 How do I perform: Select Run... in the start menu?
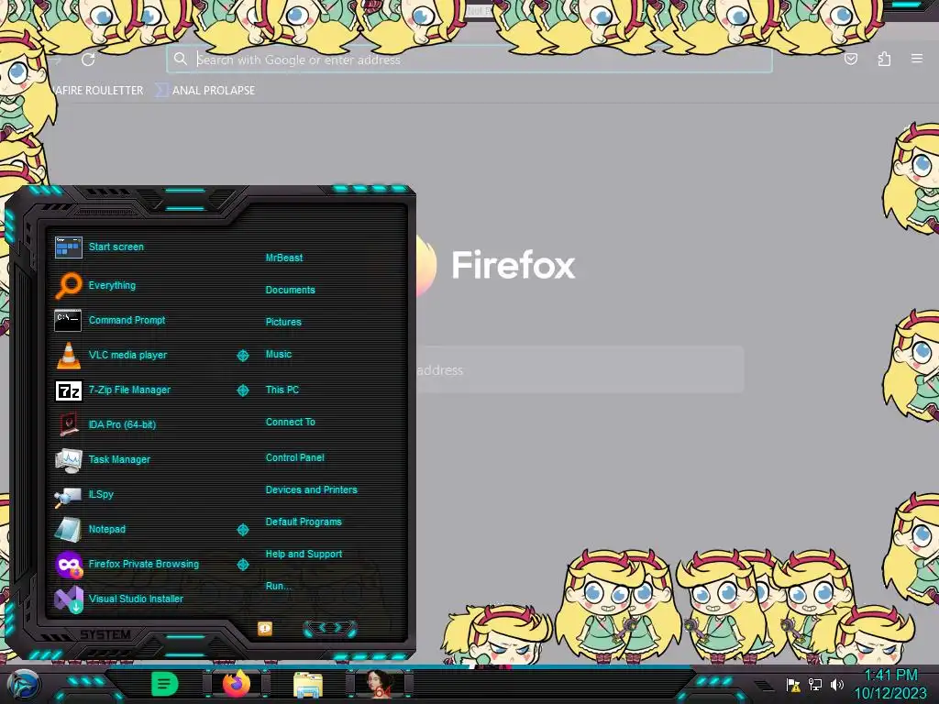(x=278, y=586)
